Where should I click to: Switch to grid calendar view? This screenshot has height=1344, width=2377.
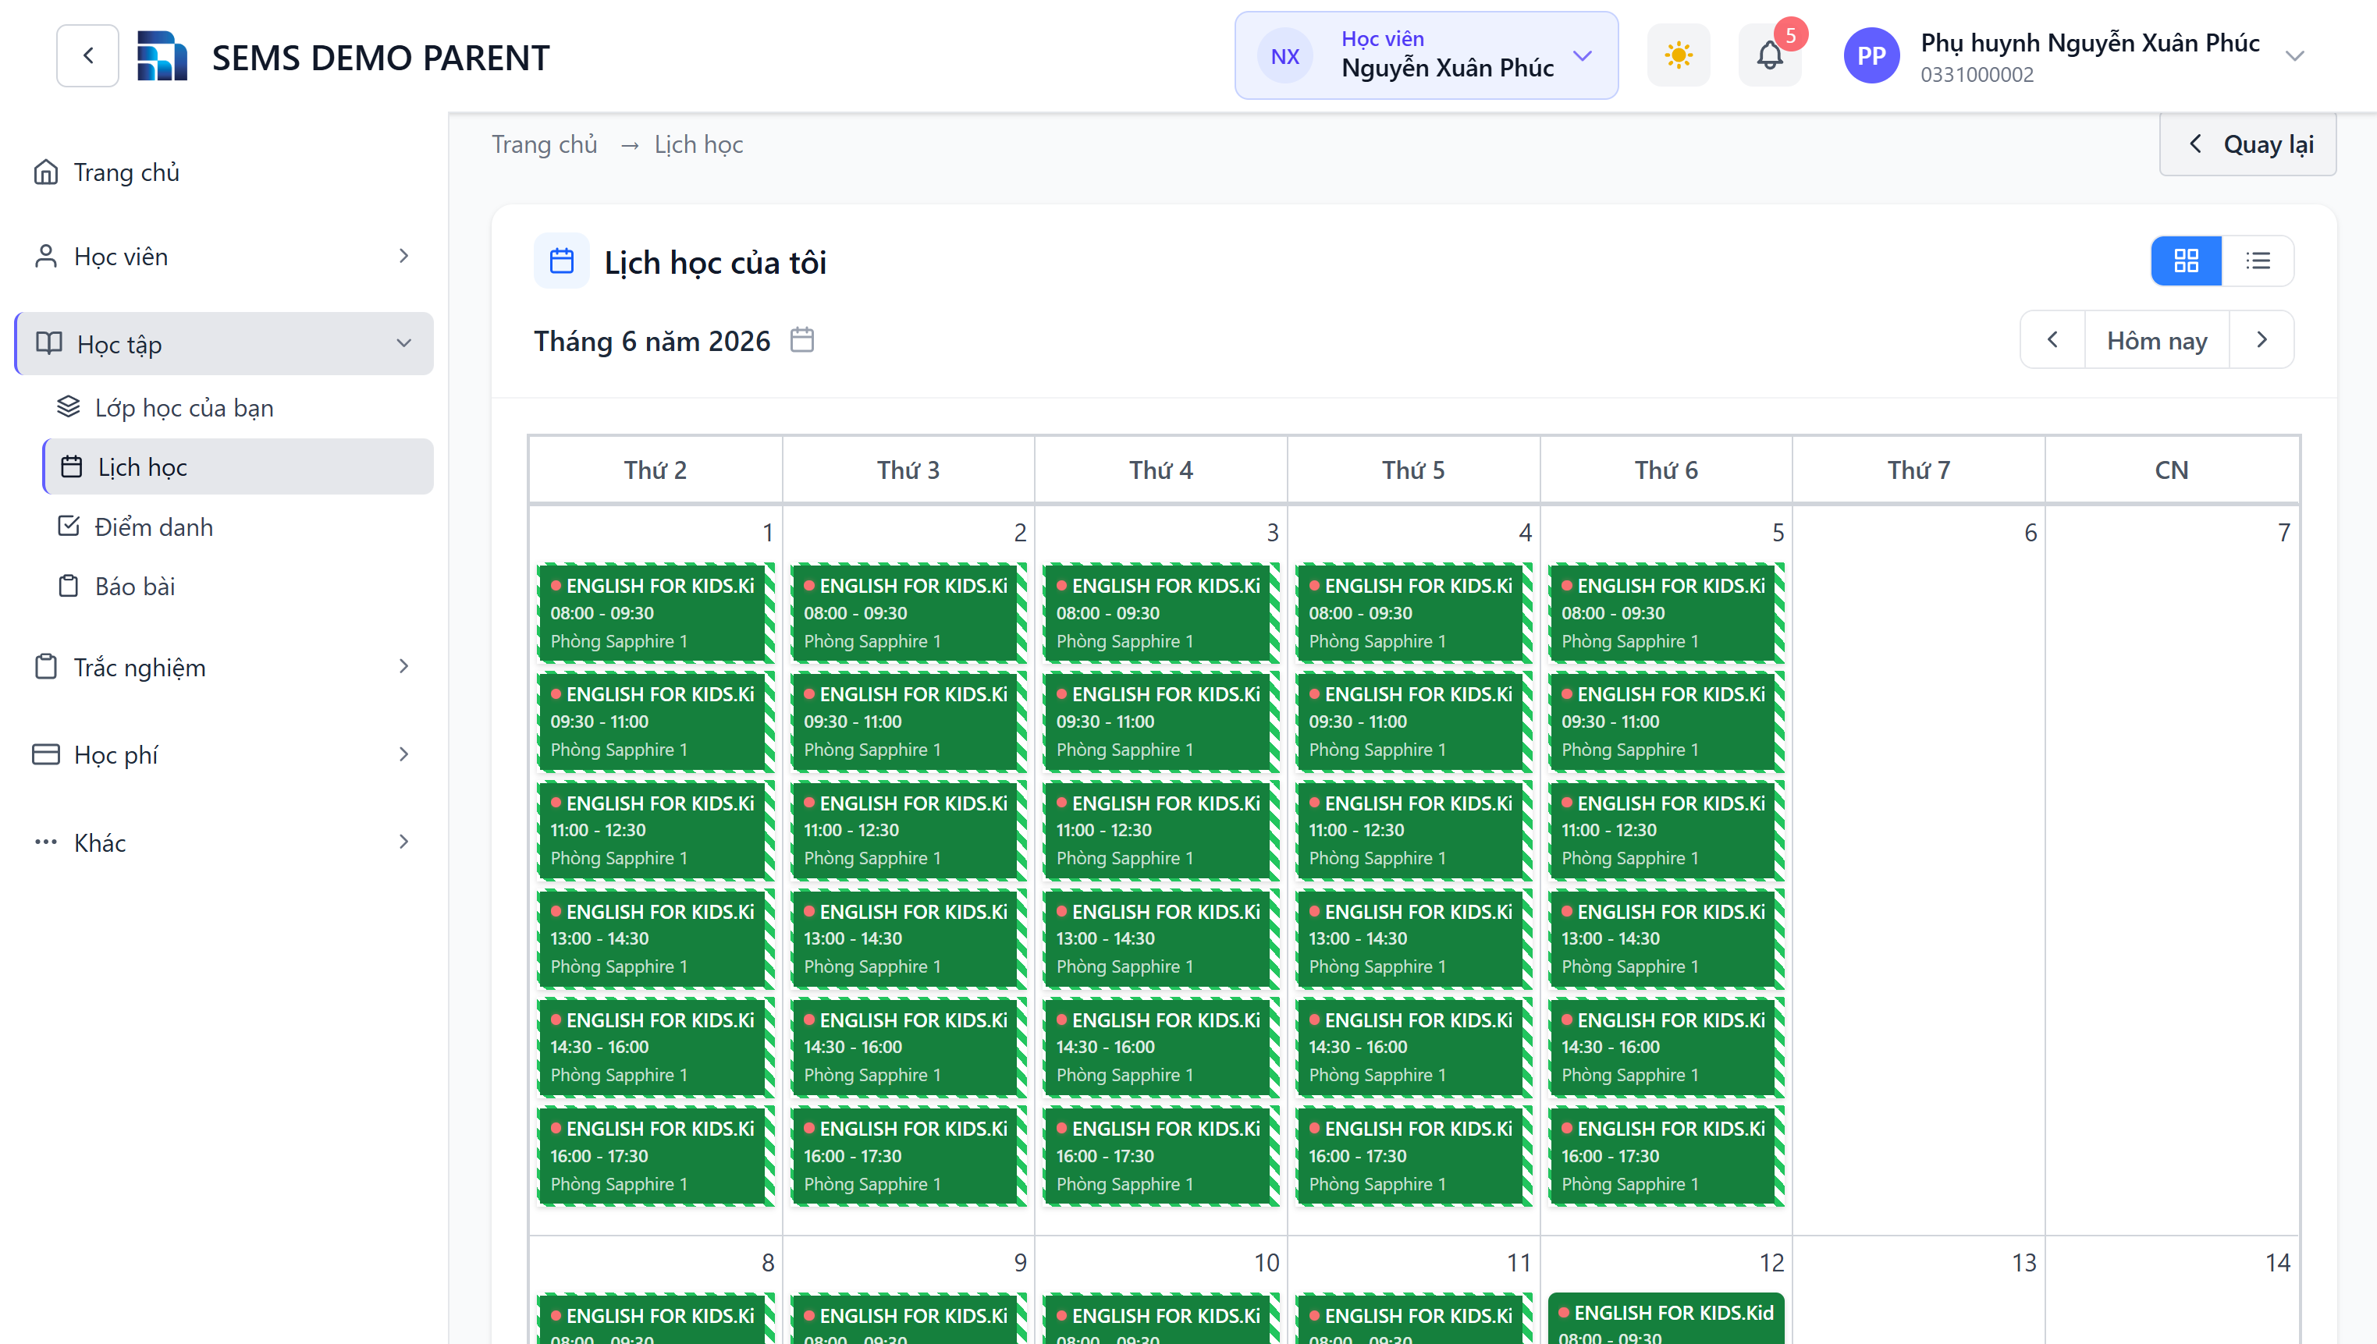[x=2186, y=261]
